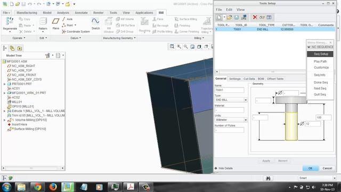
Task: Collapse the NC SEQUENCE menu arrow
Action: [309, 47]
